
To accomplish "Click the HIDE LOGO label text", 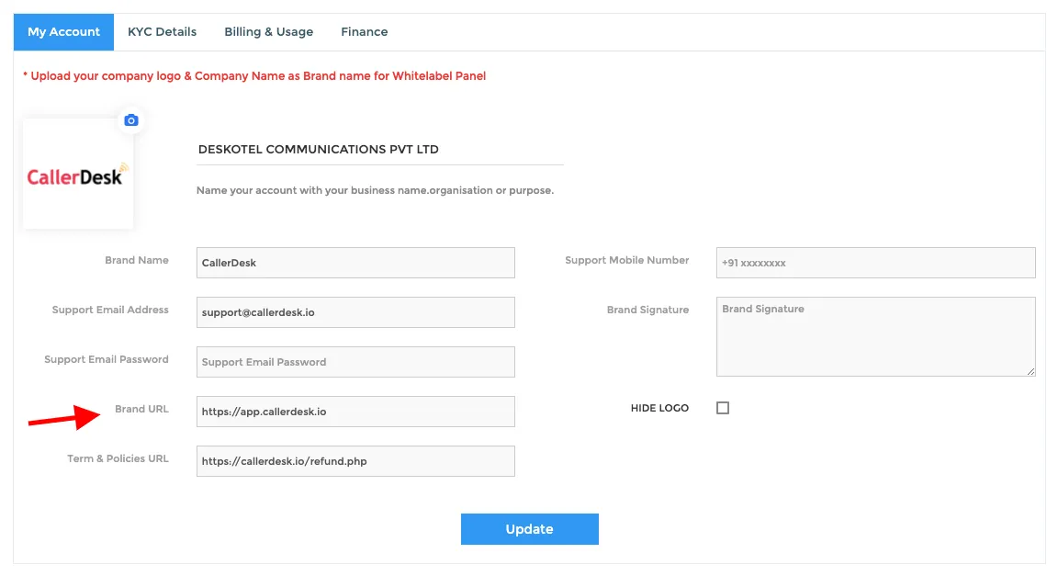I will coord(659,408).
